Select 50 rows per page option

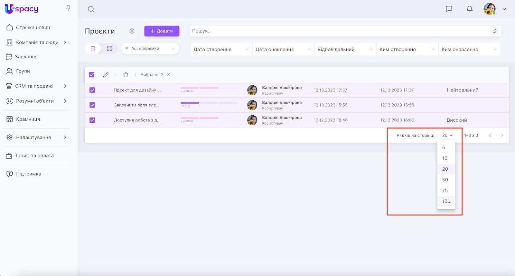tap(445, 180)
